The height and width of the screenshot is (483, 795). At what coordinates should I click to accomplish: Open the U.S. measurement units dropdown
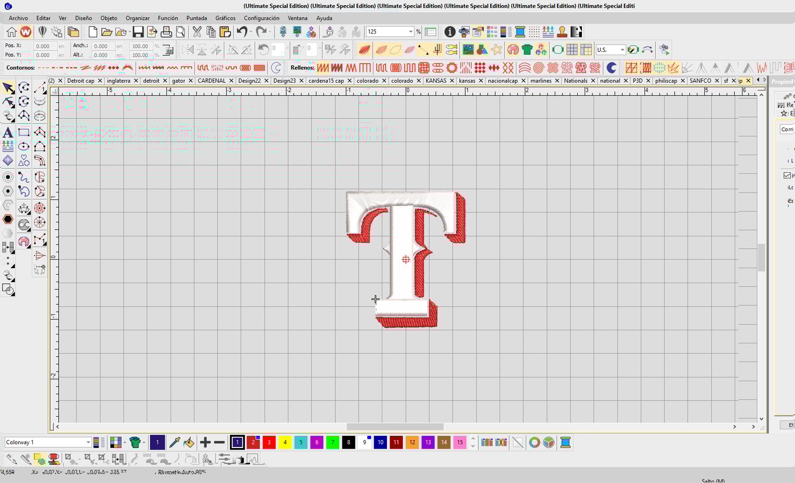pyautogui.click(x=622, y=50)
